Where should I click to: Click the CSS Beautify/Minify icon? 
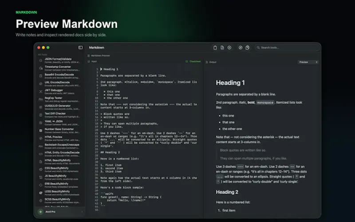pos(41,170)
